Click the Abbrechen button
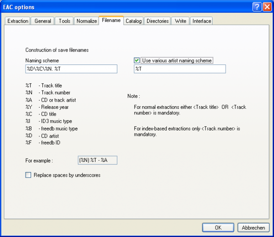The height and width of the screenshot is (237, 274). click(x=253, y=227)
